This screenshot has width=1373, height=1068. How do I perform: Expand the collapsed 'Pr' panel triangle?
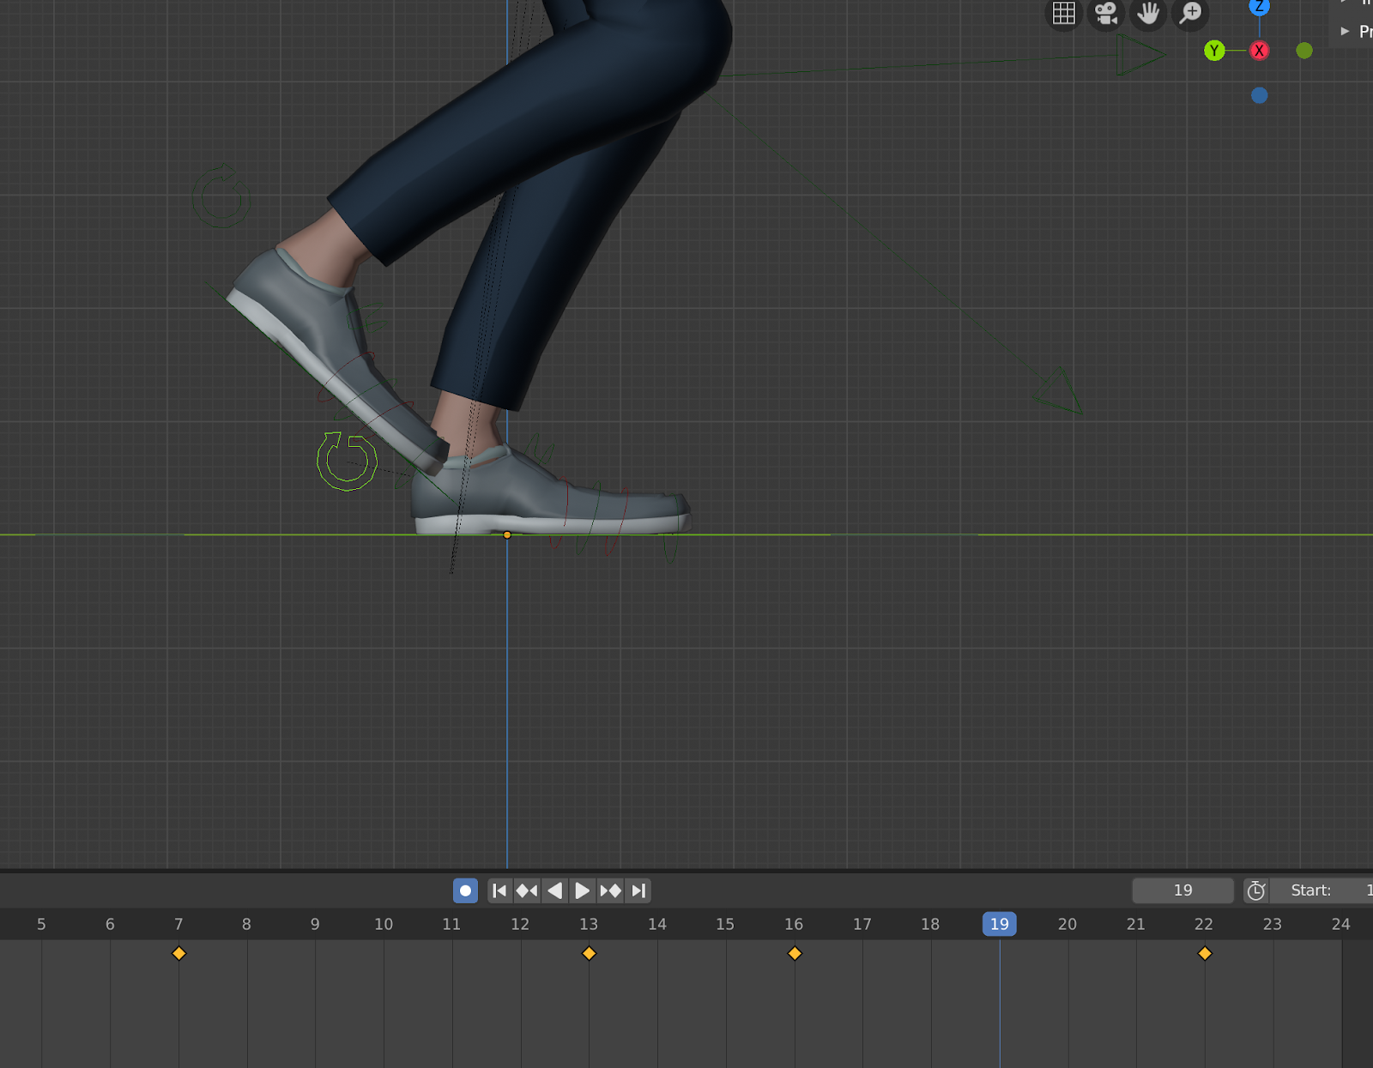(1345, 32)
